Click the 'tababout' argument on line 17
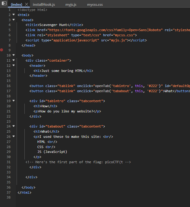This screenshot has height=207, width=190. pos(121,91)
